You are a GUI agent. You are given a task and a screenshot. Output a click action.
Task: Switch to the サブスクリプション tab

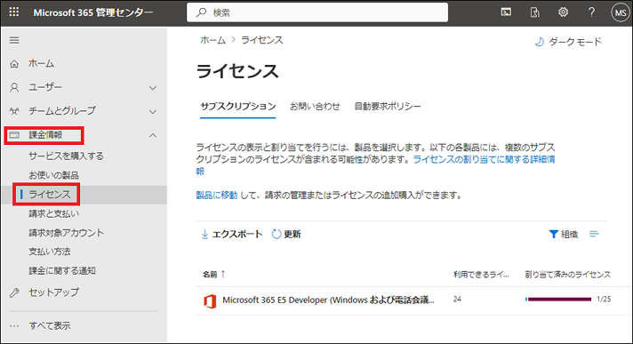[x=237, y=106]
